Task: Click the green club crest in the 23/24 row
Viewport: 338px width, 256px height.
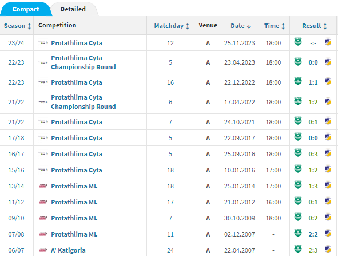Action: tap(298, 42)
